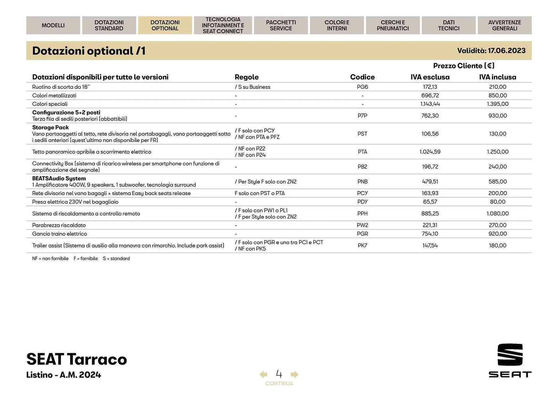Viewport: 558px width, 394px height.
Task: Click 'Listino - A.M. 2024' text
Action: point(64,375)
